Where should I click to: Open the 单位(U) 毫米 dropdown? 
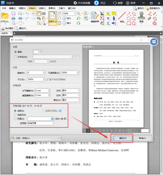[x=71, y=100]
